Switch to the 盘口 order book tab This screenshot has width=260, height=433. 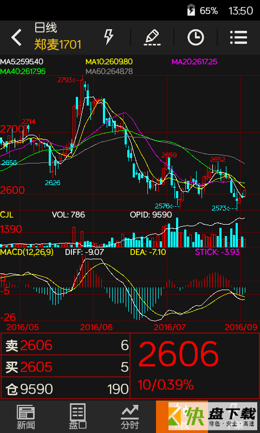click(x=78, y=417)
